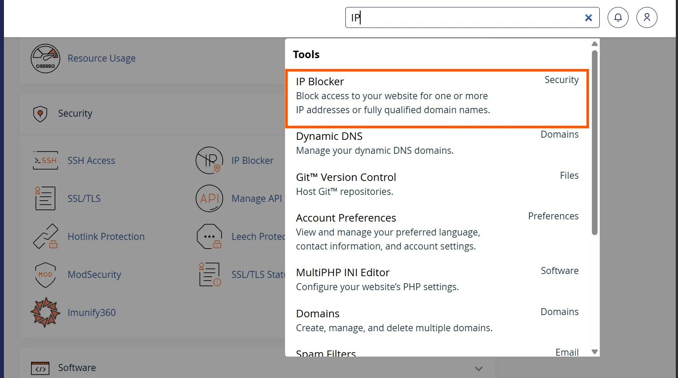Open the SSH Access terminal icon
Viewport: 678px width, 378px height.
pos(45,160)
